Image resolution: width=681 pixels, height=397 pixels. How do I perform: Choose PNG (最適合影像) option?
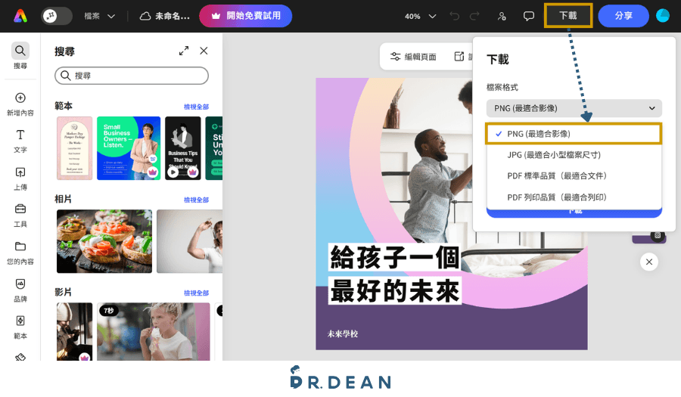[x=574, y=134]
